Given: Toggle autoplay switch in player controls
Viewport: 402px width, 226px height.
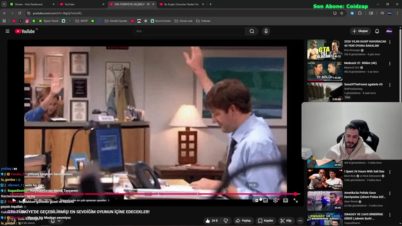Looking at the screenshot, I should (x=256, y=200).
